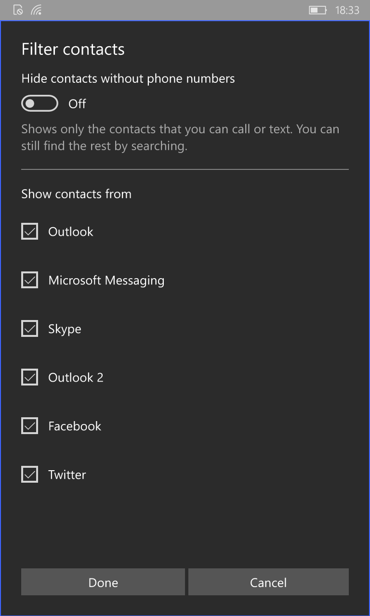Viewport: 370px width, 616px height.
Task: Tap the battery level icon
Action: [x=317, y=10]
